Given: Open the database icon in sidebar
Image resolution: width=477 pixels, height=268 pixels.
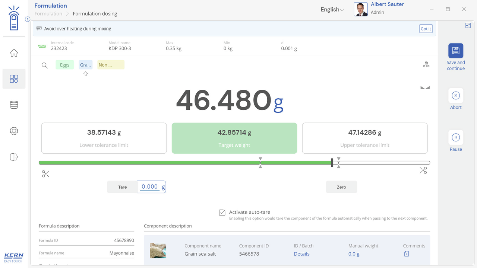Looking at the screenshot, I should tap(14, 105).
